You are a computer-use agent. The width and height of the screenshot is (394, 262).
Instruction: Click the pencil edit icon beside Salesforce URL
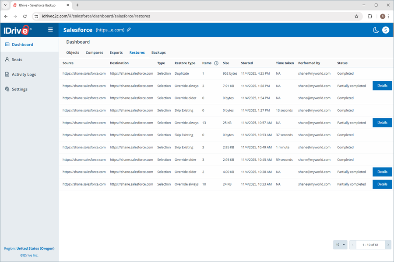[x=129, y=30]
